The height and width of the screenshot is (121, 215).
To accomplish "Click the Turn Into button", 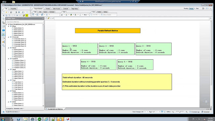I will coord(95,15).
